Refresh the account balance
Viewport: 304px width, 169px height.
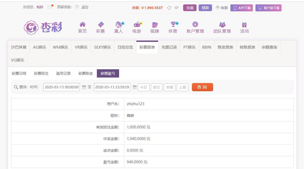169,8
